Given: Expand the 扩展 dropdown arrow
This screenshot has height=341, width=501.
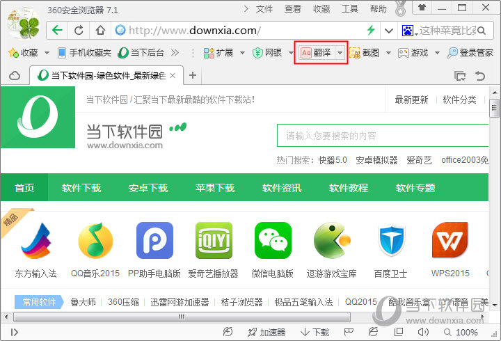Looking at the screenshot, I should pos(242,53).
